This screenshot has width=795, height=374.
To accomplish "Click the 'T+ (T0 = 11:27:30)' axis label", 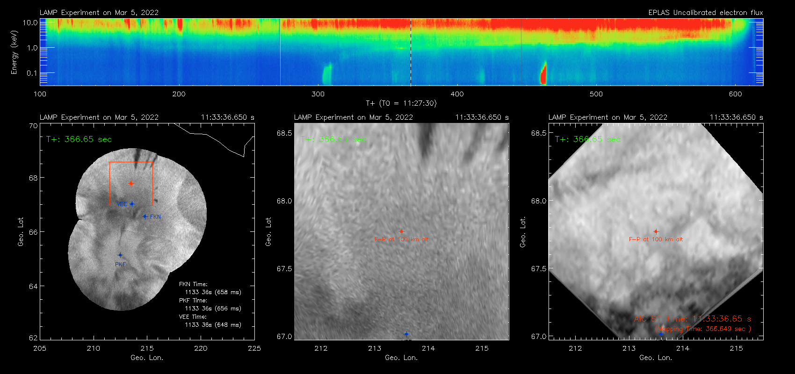I will [401, 103].
